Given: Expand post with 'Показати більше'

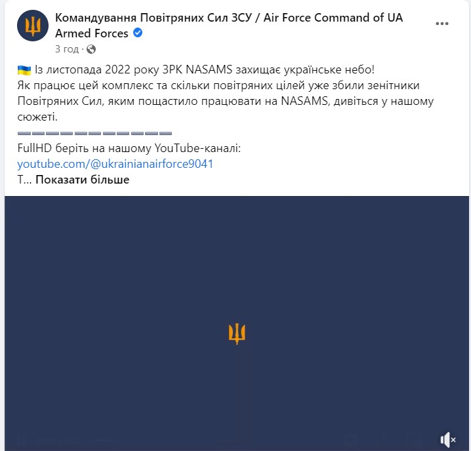Looking at the screenshot, I should coord(82,180).
